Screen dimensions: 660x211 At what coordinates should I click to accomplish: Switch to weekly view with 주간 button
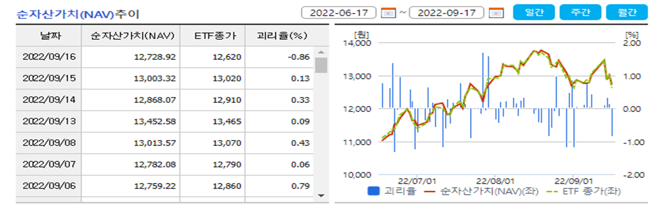point(580,13)
